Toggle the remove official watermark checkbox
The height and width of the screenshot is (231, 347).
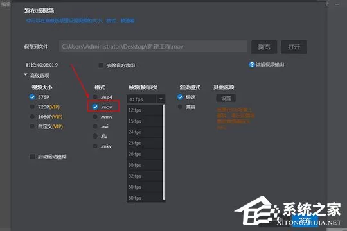(x=101, y=65)
